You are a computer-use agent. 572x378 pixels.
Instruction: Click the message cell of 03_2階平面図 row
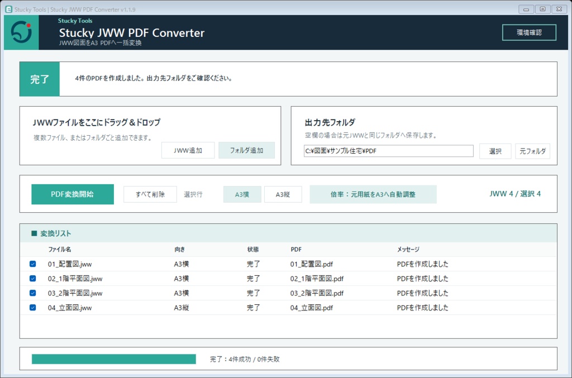coord(423,293)
